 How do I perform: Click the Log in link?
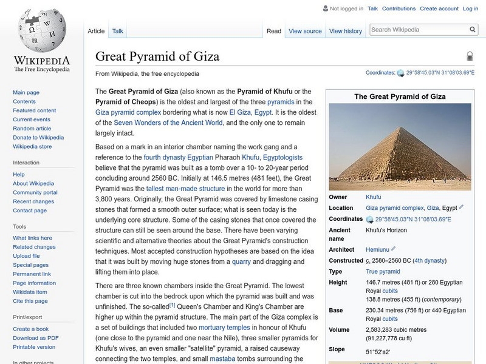tap(470, 8)
